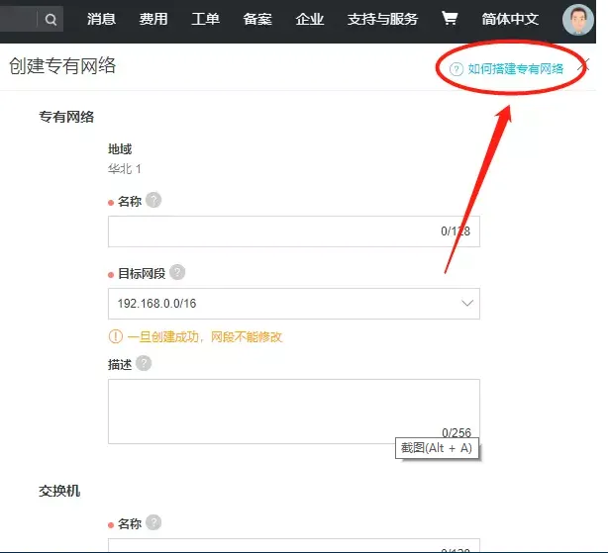This screenshot has height=553, width=608.
Task: Click the 目标网段 dropdown arrow
Action: 467,303
